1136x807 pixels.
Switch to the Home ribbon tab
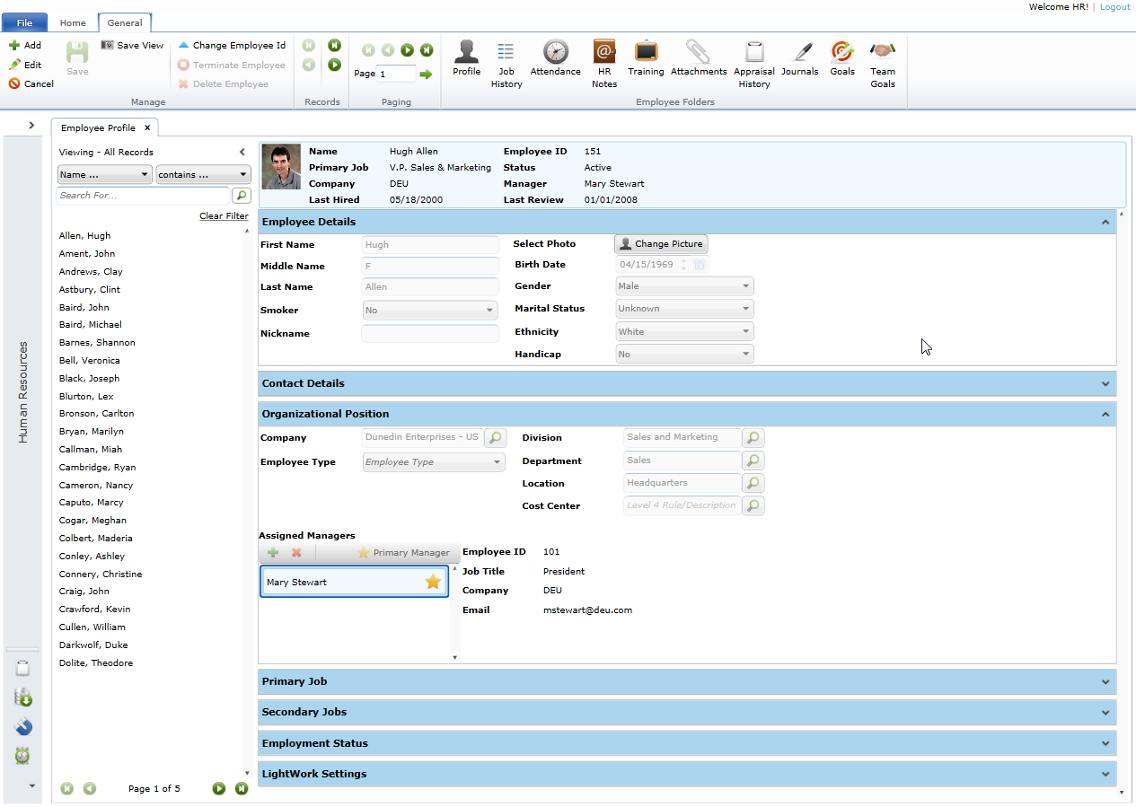tap(73, 23)
